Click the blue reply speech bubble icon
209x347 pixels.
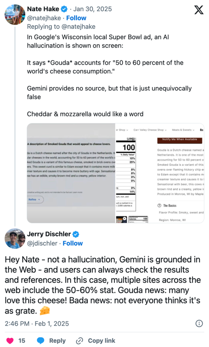click(40, 341)
